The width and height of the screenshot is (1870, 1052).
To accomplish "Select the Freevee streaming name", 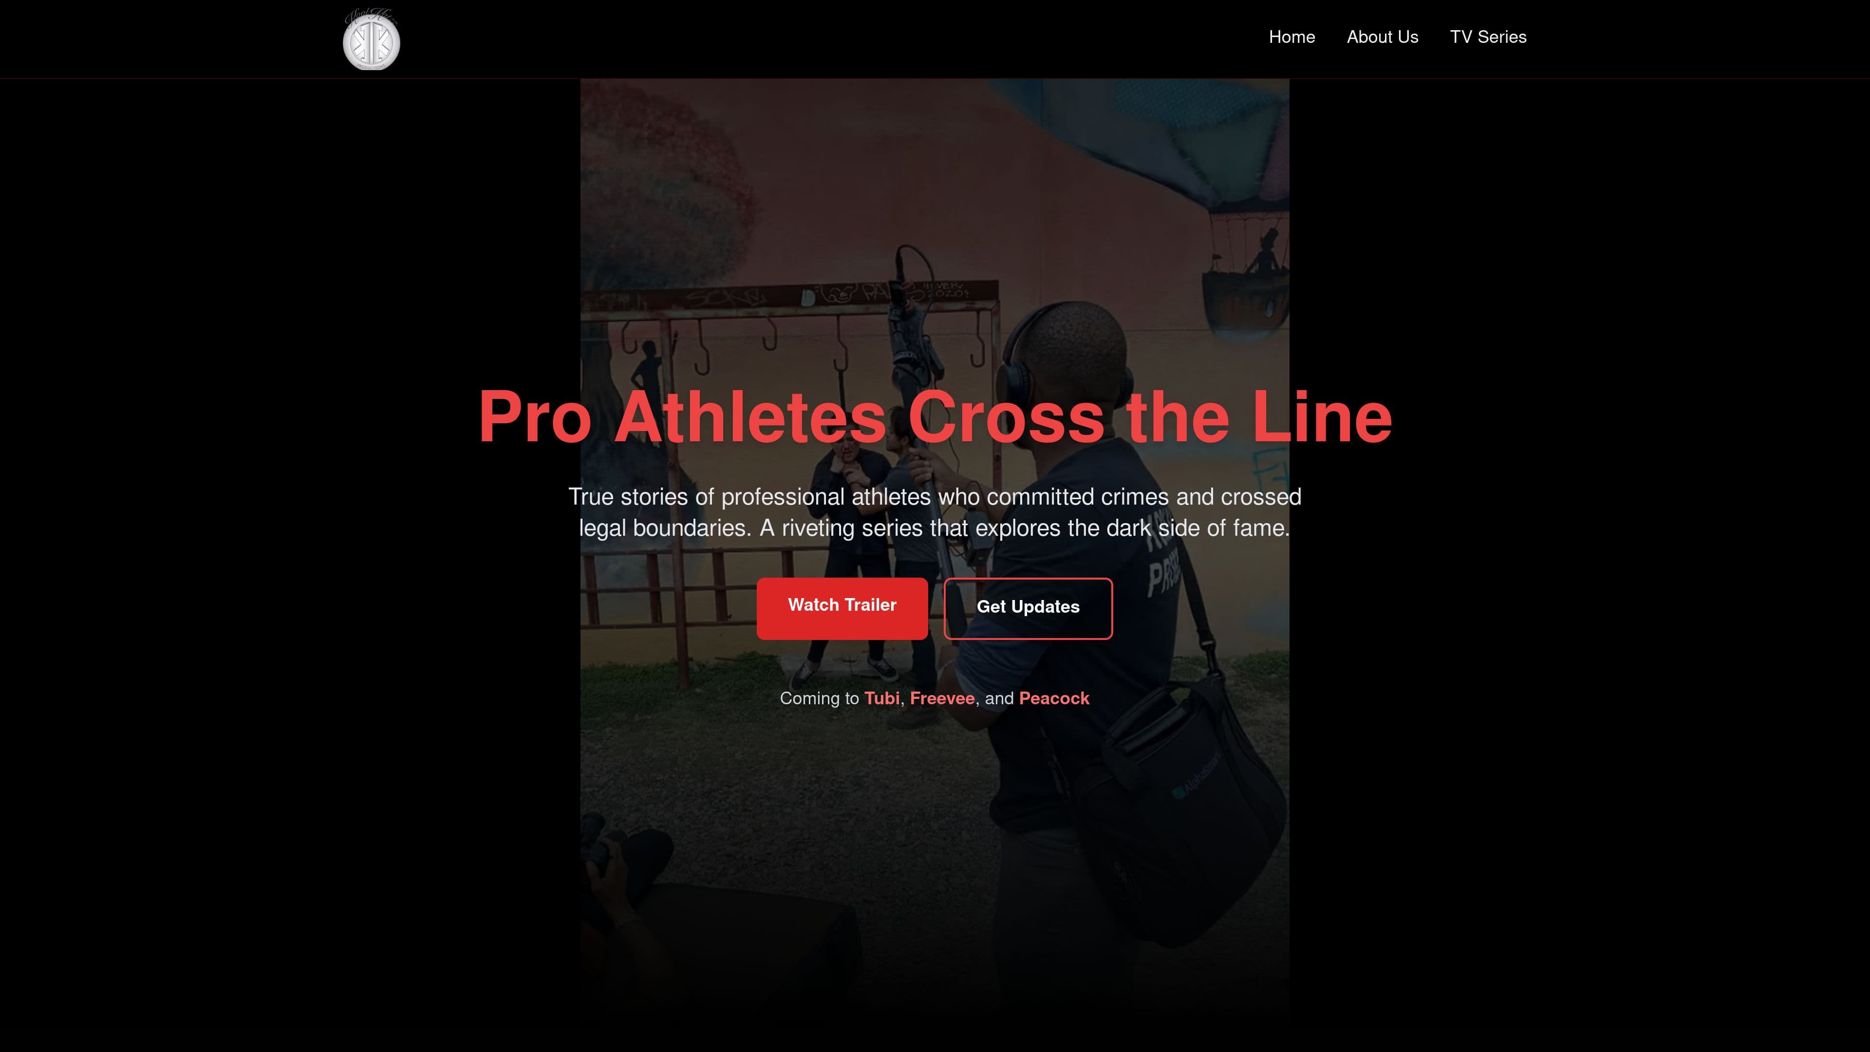I will [942, 698].
